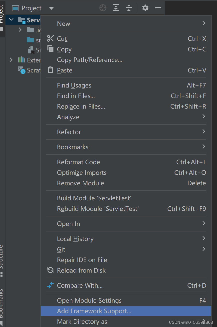217x327 pixels.
Task: Click the Project view window icon
Action: pos(16,8)
